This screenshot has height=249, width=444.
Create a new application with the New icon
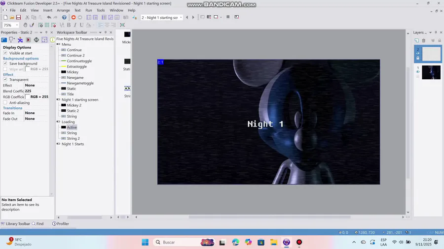click(x=5, y=18)
